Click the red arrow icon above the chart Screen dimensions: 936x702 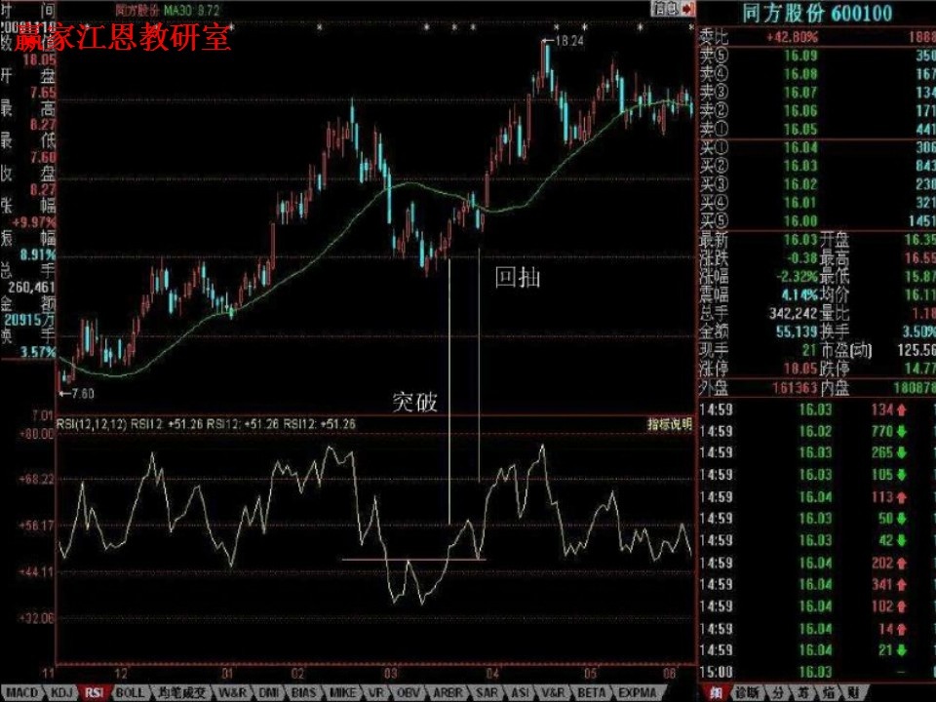point(688,9)
